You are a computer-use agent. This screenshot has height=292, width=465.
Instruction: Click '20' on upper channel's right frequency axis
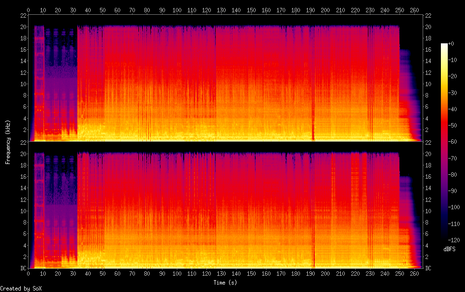click(x=428, y=27)
